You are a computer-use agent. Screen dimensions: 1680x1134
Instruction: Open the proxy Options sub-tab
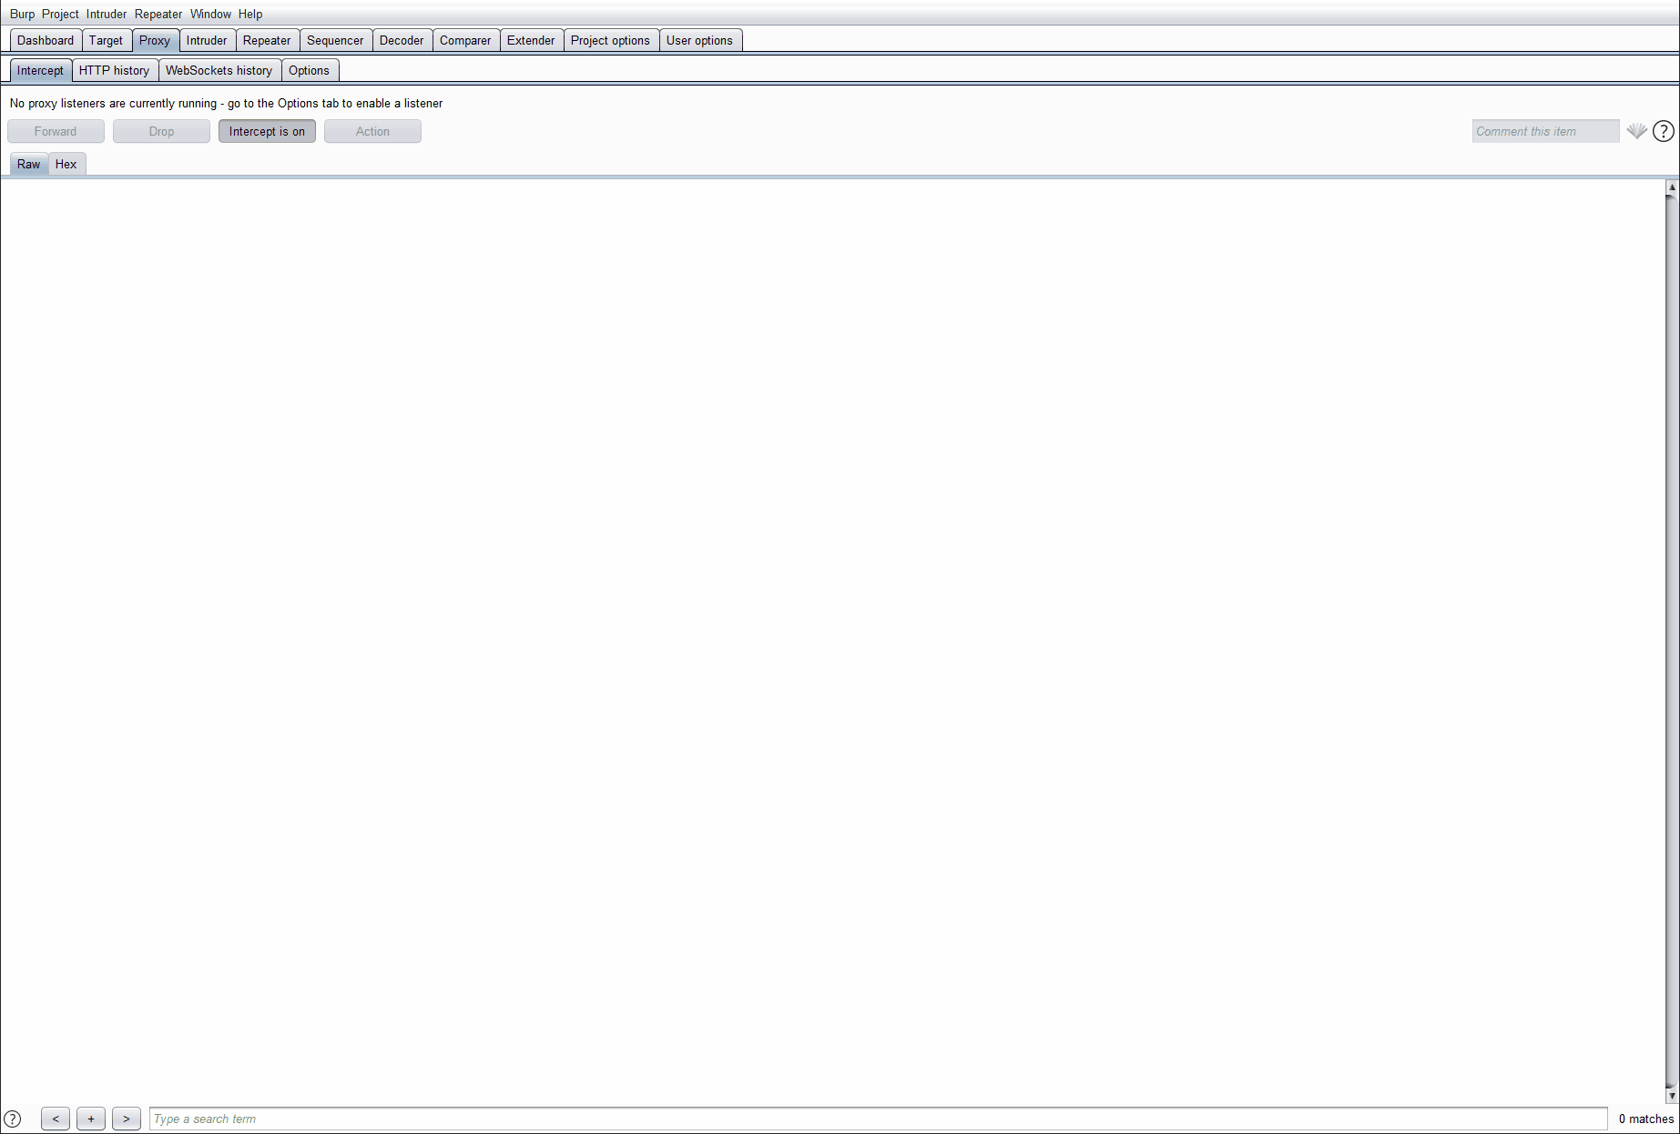309,70
